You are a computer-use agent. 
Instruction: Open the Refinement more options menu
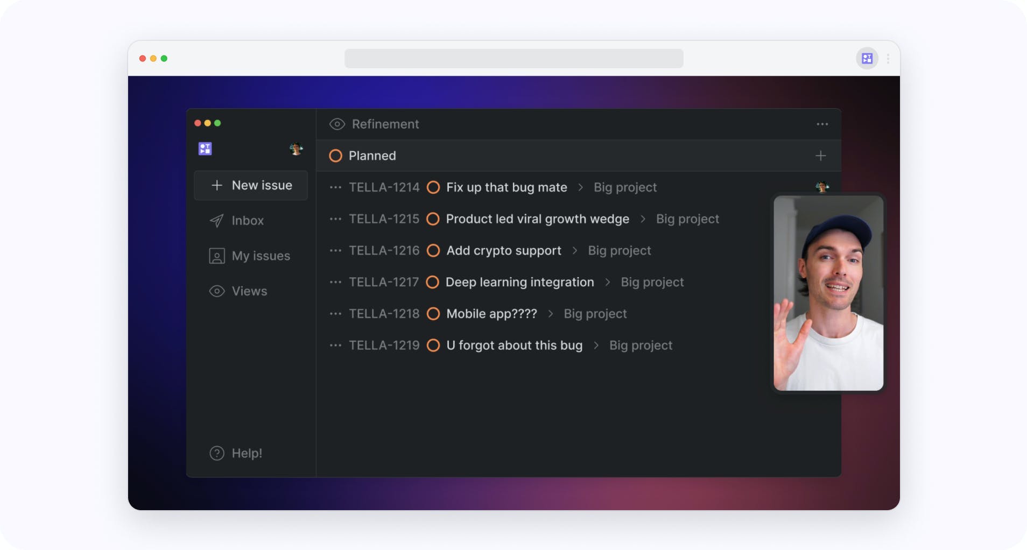[822, 124]
